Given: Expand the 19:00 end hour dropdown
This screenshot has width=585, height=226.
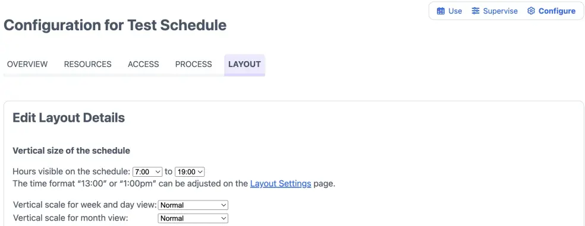Looking at the screenshot, I should (190, 171).
